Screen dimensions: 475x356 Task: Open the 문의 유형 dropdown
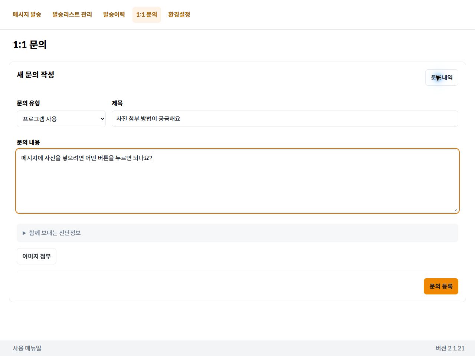(x=61, y=119)
